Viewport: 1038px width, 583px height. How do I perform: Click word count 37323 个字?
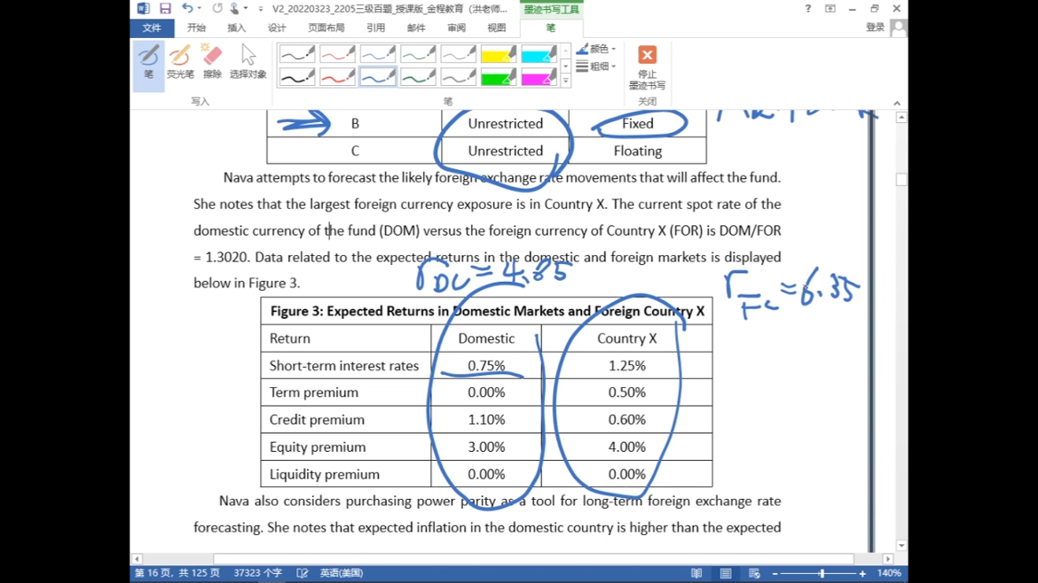click(x=257, y=573)
